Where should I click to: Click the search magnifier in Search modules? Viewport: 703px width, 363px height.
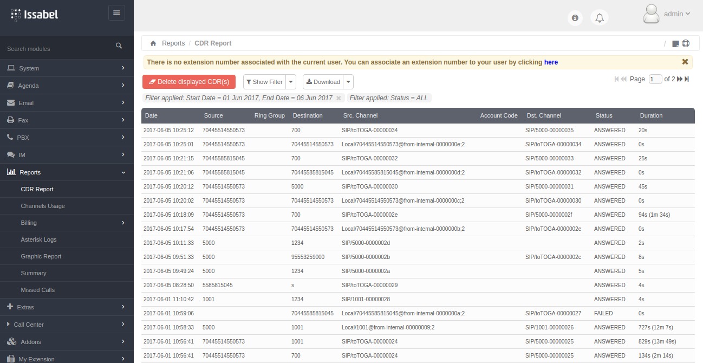[x=119, y=46]
